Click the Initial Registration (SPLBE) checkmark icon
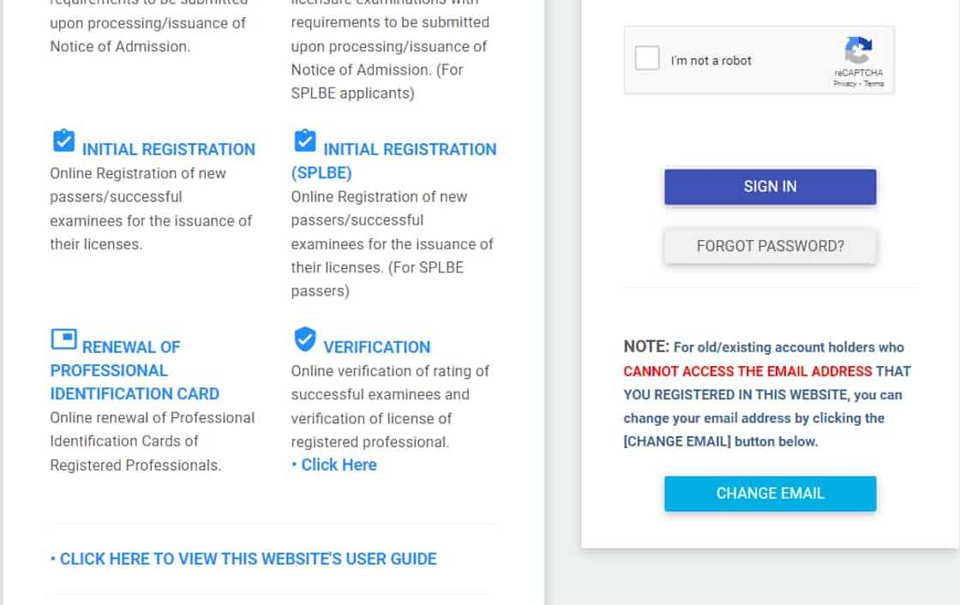 coord(304,141)
